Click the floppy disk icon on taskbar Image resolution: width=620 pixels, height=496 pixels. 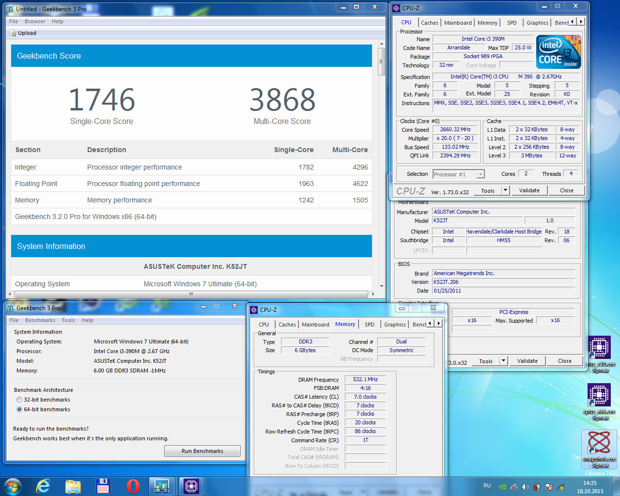coord(103,486)
